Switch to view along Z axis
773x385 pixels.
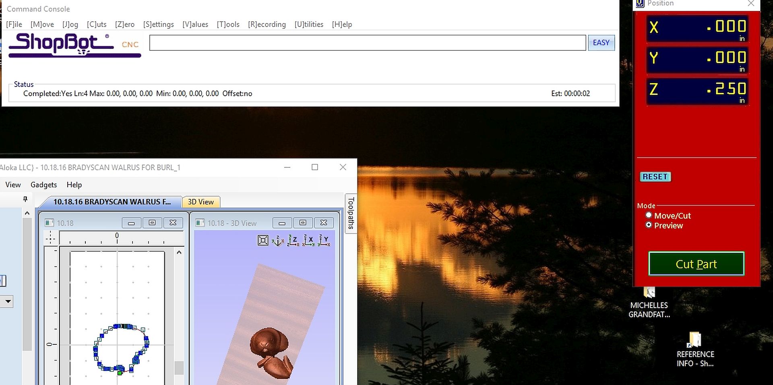(x=293, y=241)
